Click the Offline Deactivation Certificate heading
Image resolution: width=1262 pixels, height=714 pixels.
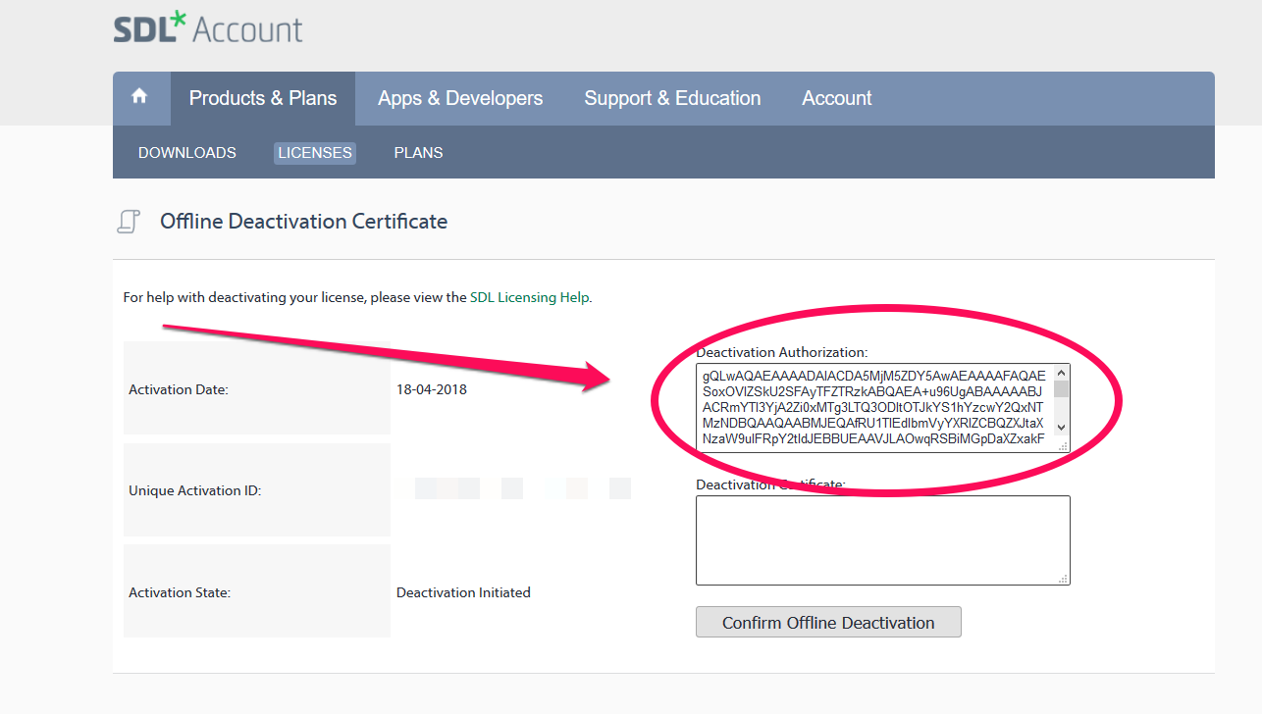tap(303, 222)
